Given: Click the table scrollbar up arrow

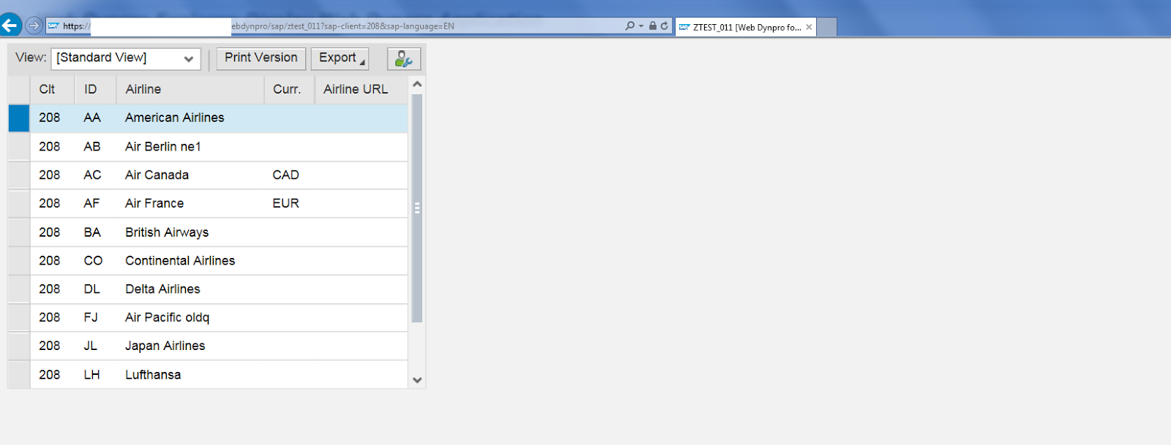Looking at the screenshot, I should pos(417,84).
